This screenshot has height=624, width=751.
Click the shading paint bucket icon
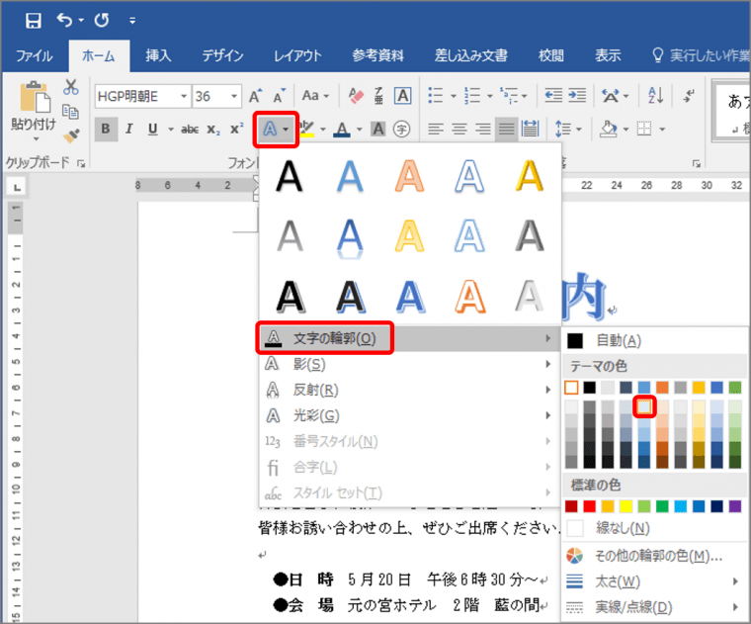coord(609,129)
